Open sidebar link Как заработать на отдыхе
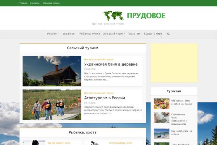The height and width of the screenshot is (145, 217). [x=182, y=133]
